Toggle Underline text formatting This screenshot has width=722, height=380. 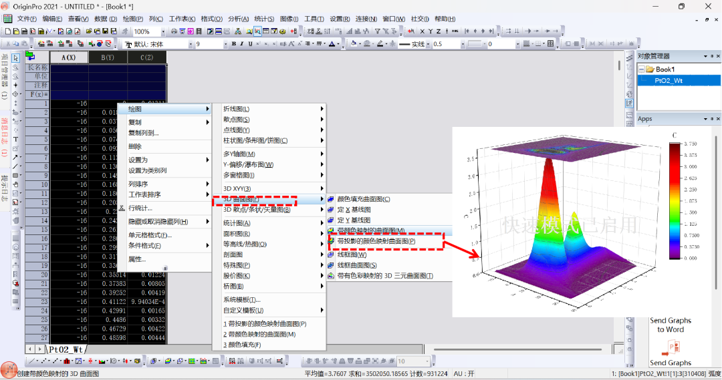250,43
